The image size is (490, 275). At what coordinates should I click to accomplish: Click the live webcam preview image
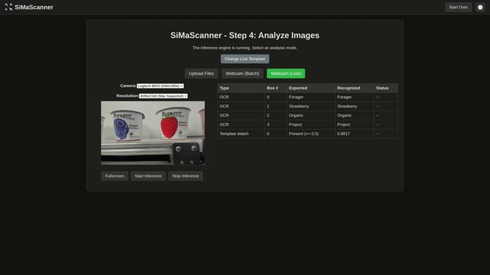153,133
